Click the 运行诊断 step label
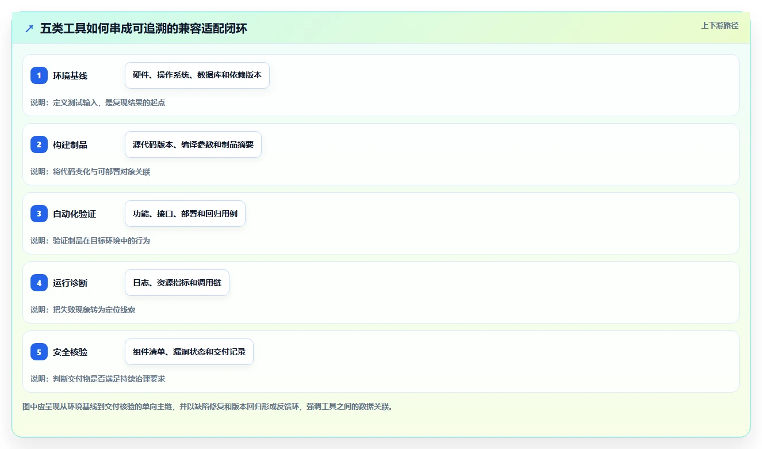The image size is (762, 449). click(x=70, y=283)
